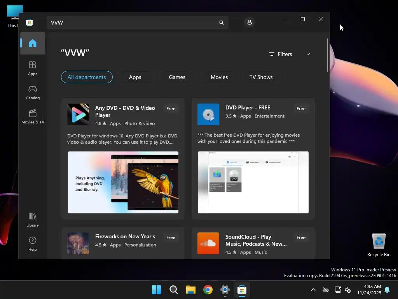
Task: Open DVD Player - FREE title
Action: pyautogui.click(x=248, y=107)
